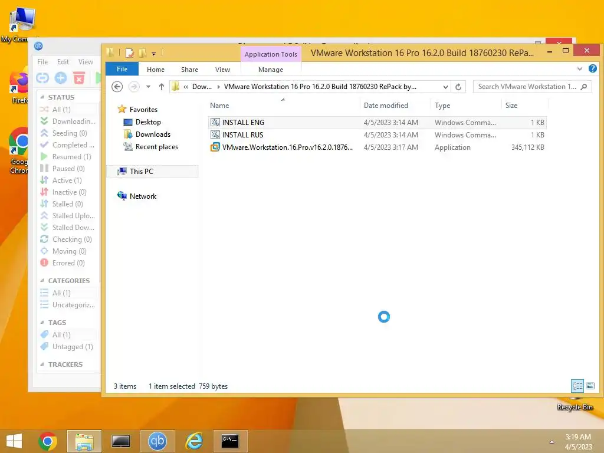
Task: Open the View ribbon tab in Explorer
Action: (222, 70)
